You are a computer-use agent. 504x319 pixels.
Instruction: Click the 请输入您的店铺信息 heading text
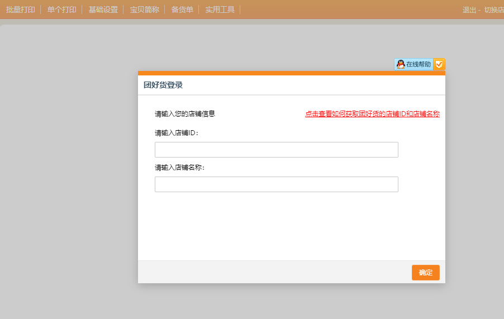(x=185, y=114)
